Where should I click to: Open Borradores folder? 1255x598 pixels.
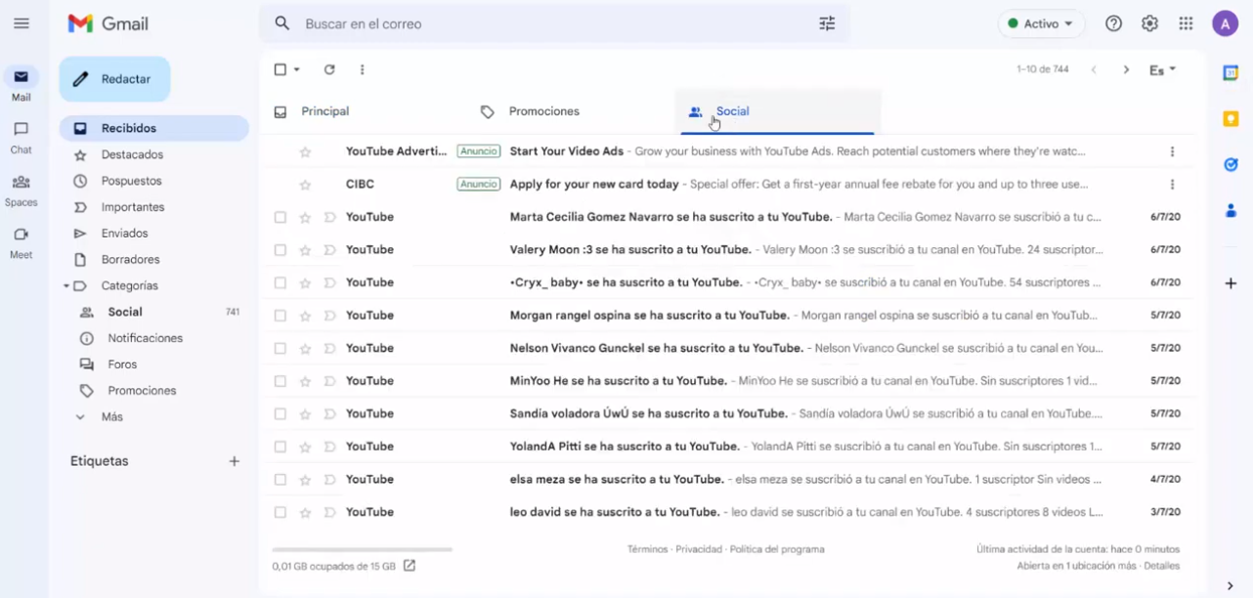tap(131, 260)
